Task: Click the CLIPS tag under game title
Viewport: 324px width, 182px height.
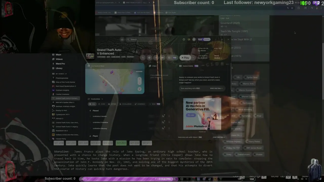Action: point(124,57)
